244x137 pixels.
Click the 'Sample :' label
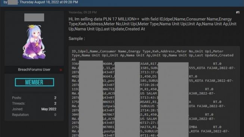(77, 38)
